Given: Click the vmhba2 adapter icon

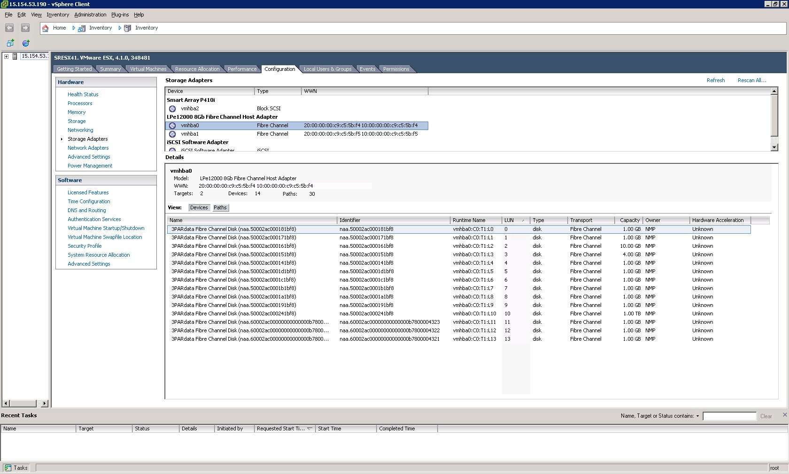Looking at the screenshot, I should point(172,108).
